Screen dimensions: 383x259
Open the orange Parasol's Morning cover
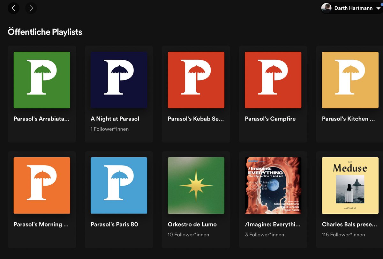pyautogui.click(x=42, y=185)
